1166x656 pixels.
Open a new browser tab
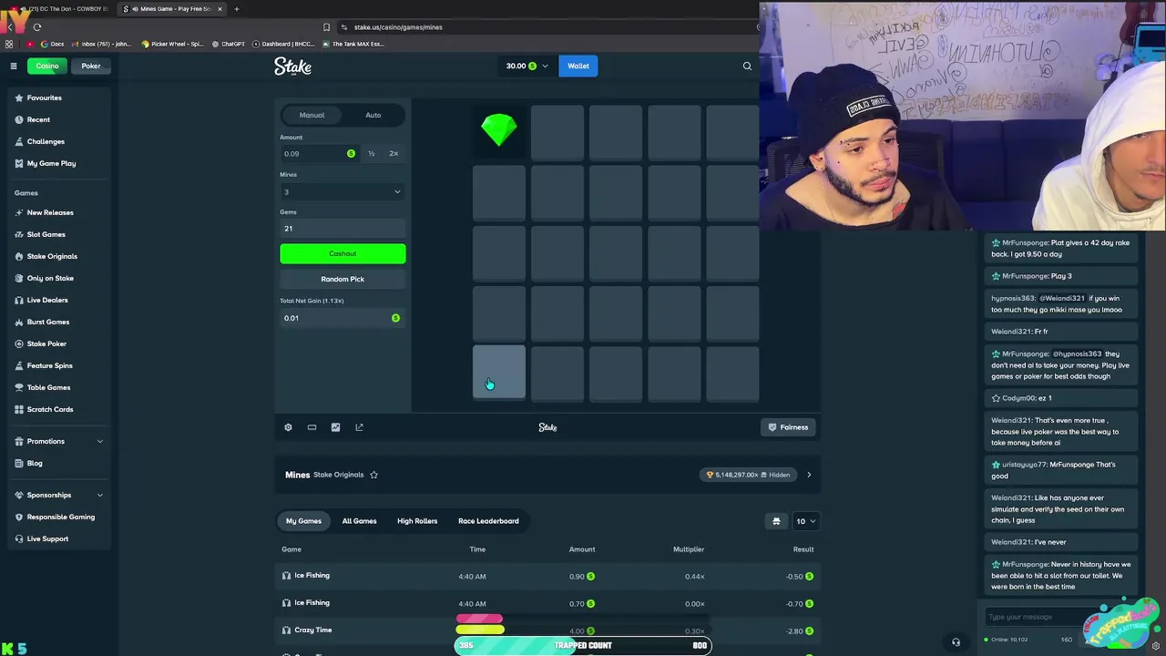tap(236, 9)
